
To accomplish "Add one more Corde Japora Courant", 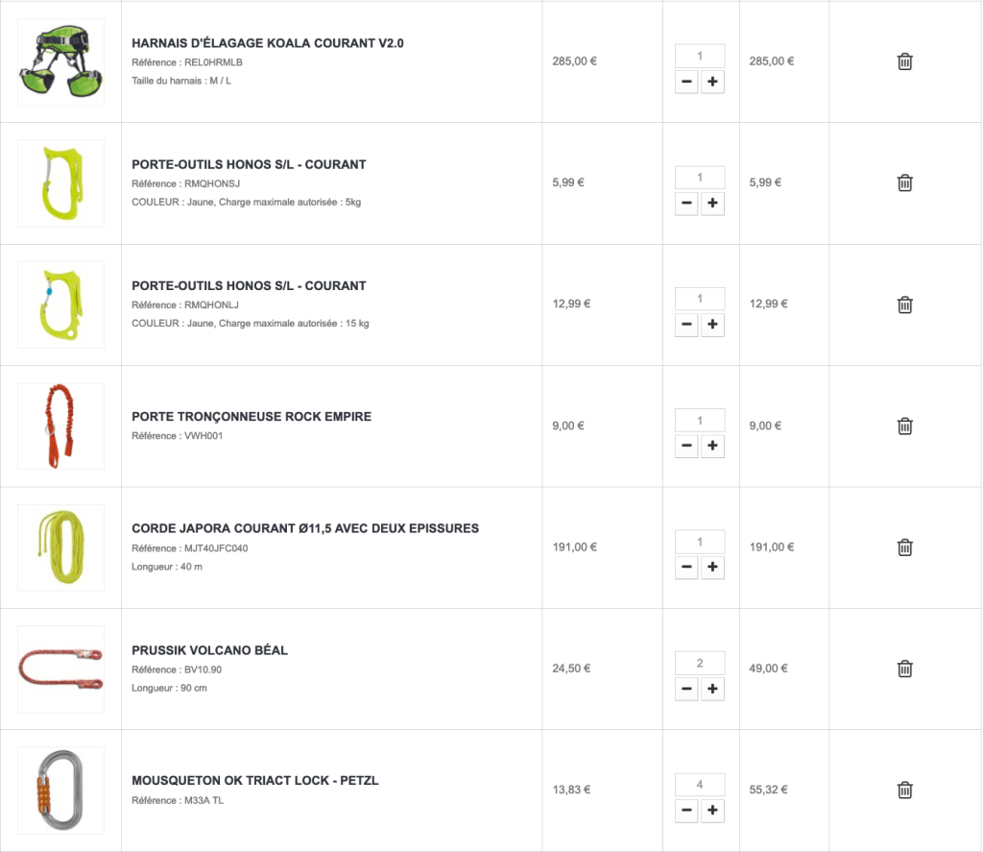I will pos(712,568).
